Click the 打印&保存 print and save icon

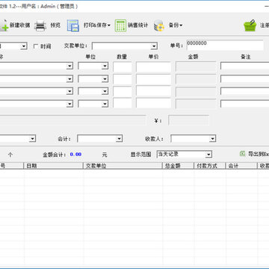73,25
